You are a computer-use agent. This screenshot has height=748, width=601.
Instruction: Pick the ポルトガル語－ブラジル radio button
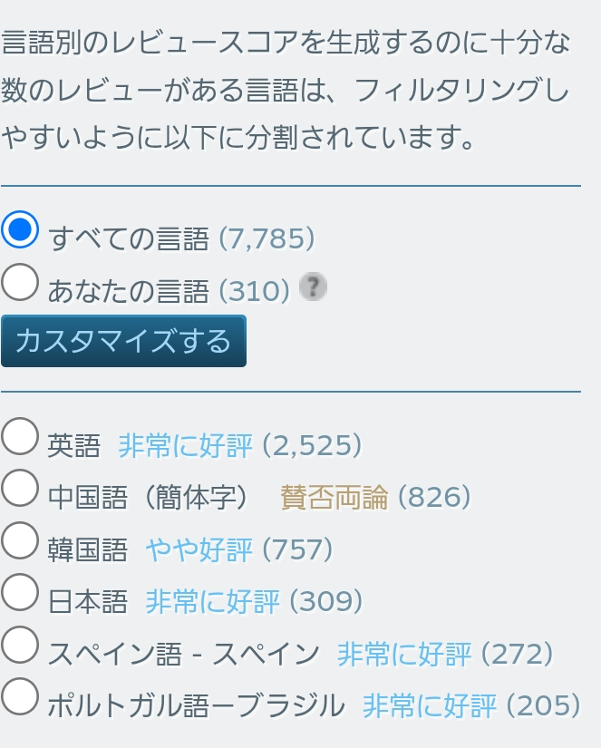[x=20, y=696]
